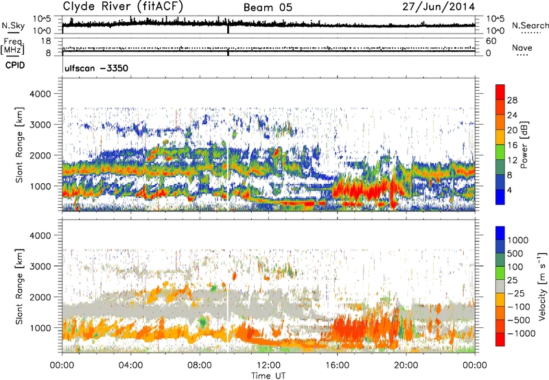Click the '18' frequency axis tick label
This screenshot has height=380, width=549.
coord(47,41)
